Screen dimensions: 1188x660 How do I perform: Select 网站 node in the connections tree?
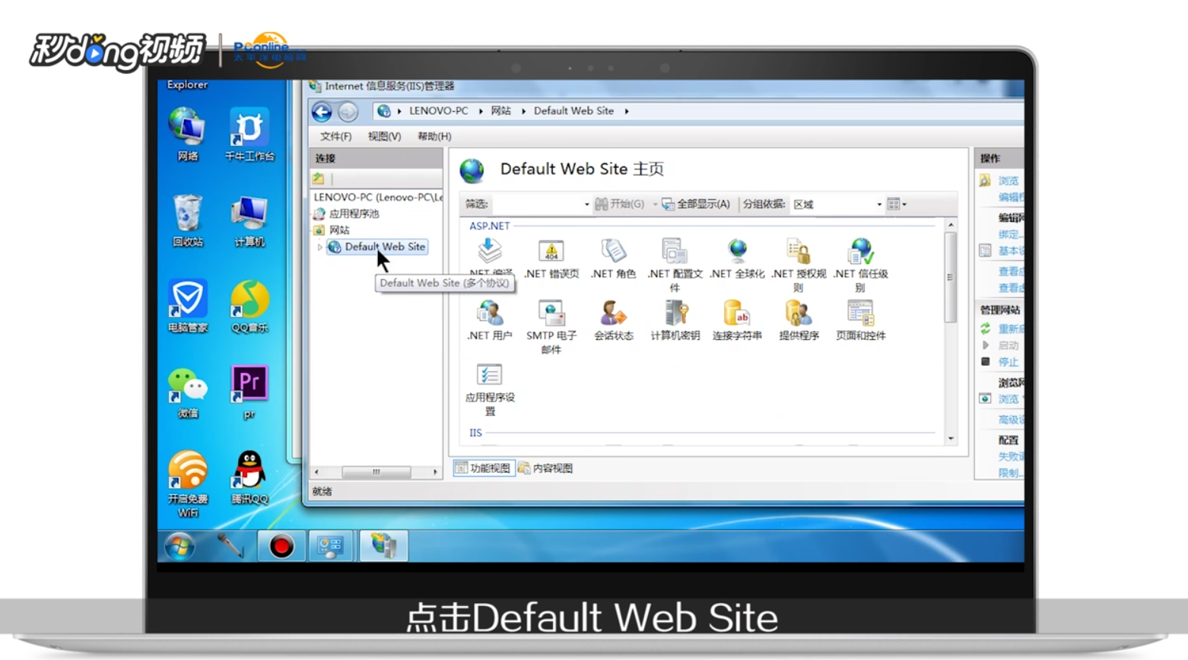(x=339, y=230)
